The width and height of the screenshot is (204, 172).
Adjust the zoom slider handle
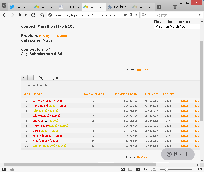(167, 169)
